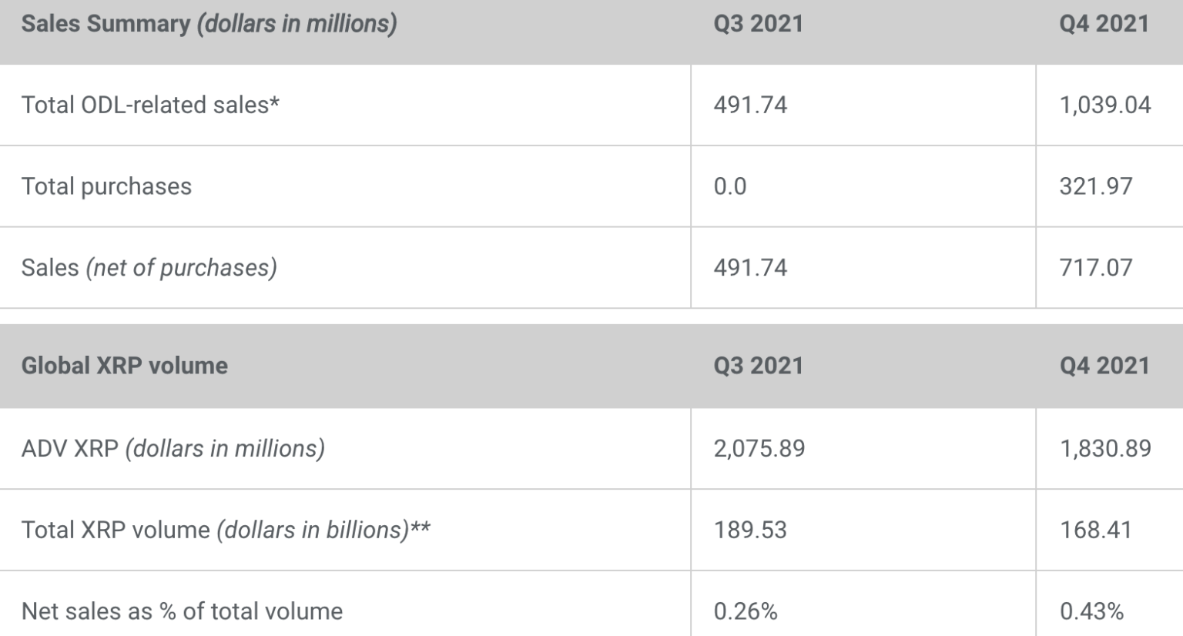
Task: Click the Total ODL-related sales row label
Action: coord(150,105)
